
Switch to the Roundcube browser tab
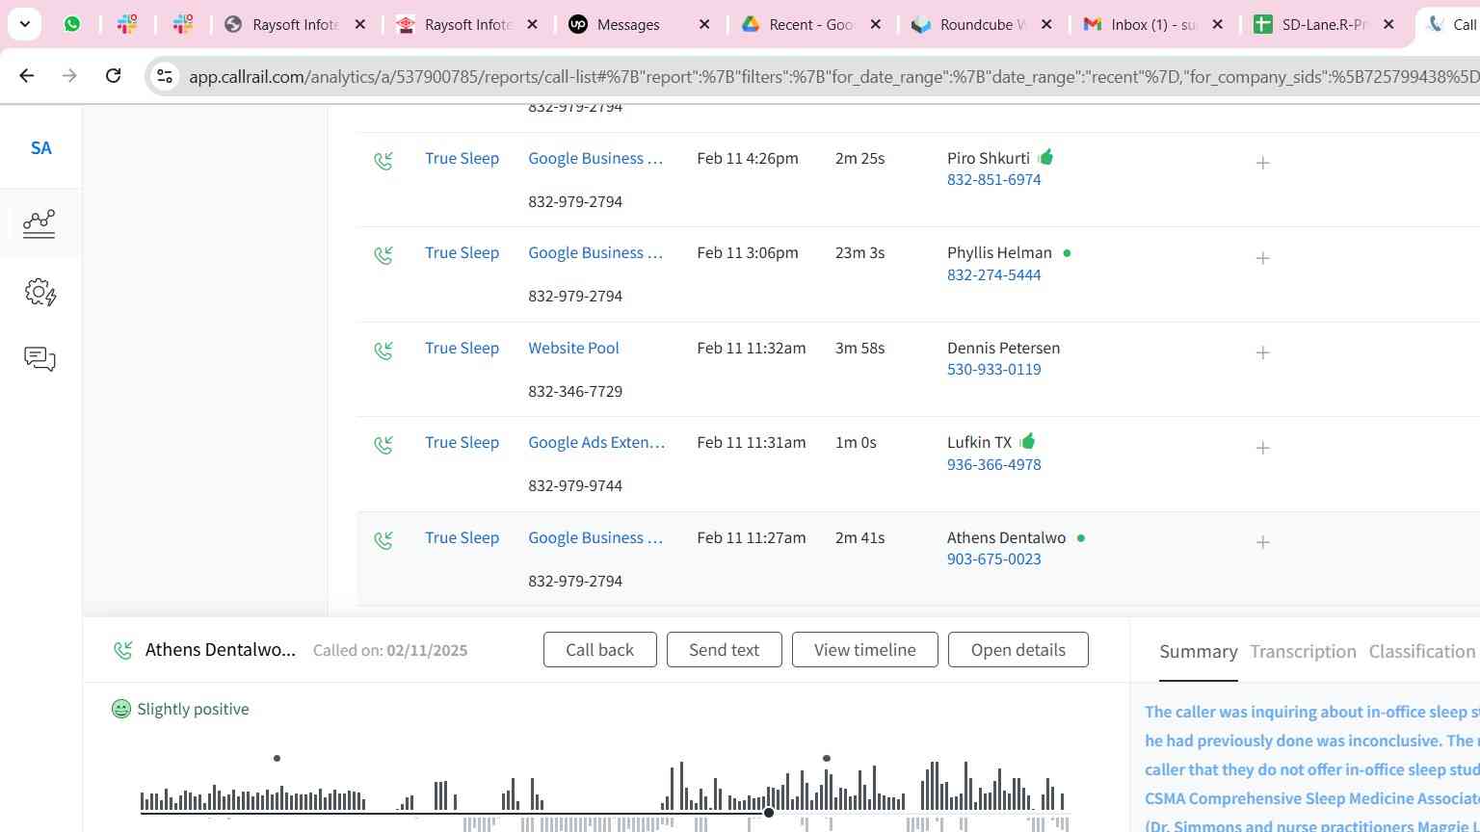tap(983, 24)
